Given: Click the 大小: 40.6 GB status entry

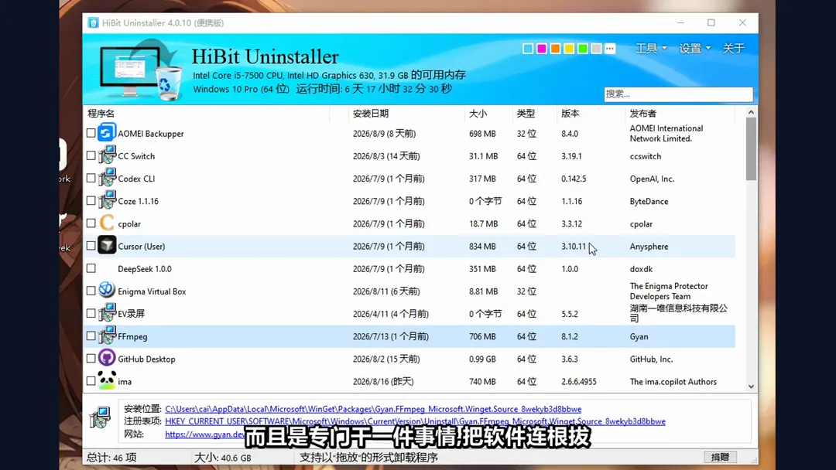Looking at the screenshot, I should tap(222, 457).
